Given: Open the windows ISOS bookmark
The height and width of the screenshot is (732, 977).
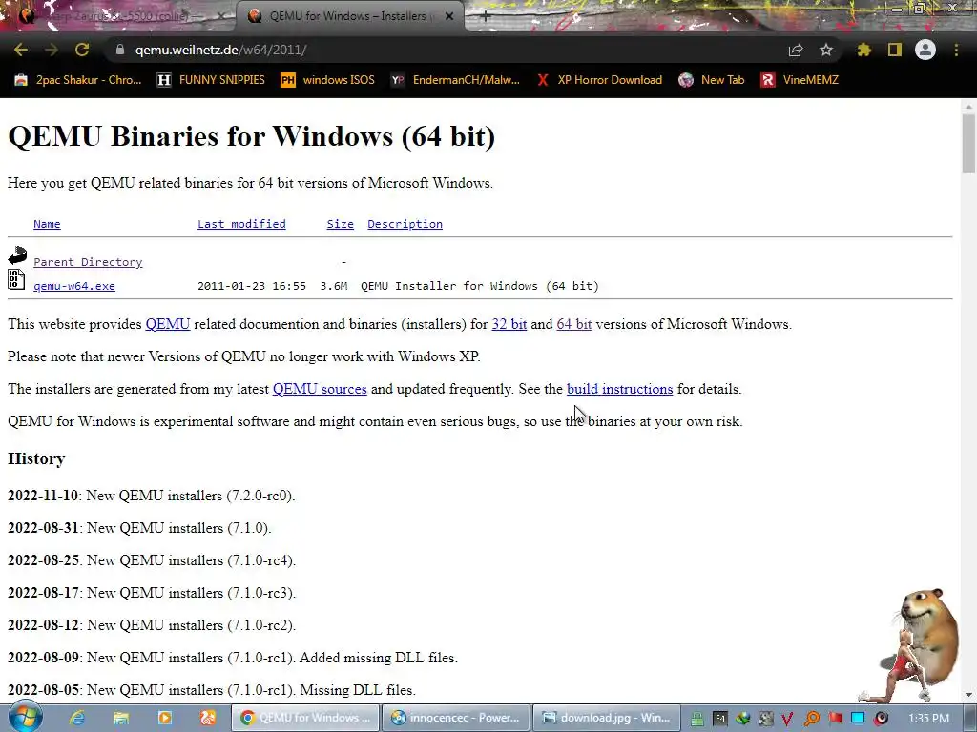Looking at the screenshot, I should 328,80.
